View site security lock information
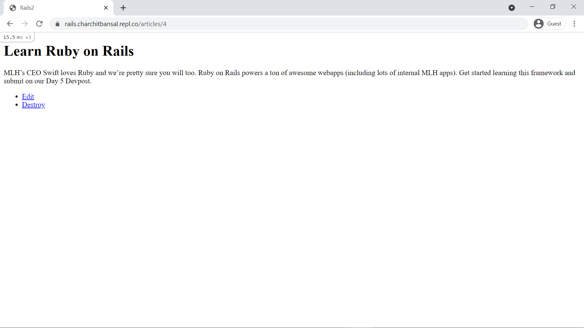This screenshot has height=328, width=584. click(x=58, y=24)
